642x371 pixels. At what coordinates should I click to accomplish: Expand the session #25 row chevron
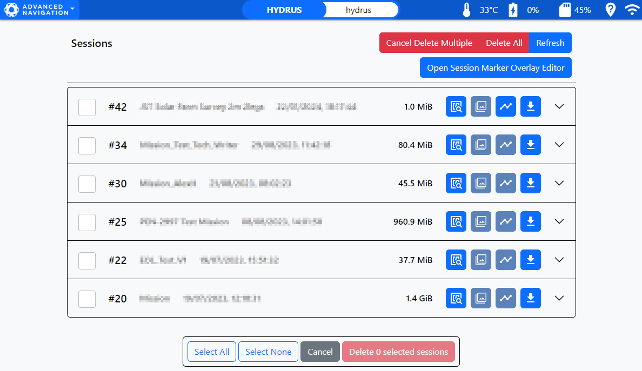pyautogui.click(x=559, y=221)
